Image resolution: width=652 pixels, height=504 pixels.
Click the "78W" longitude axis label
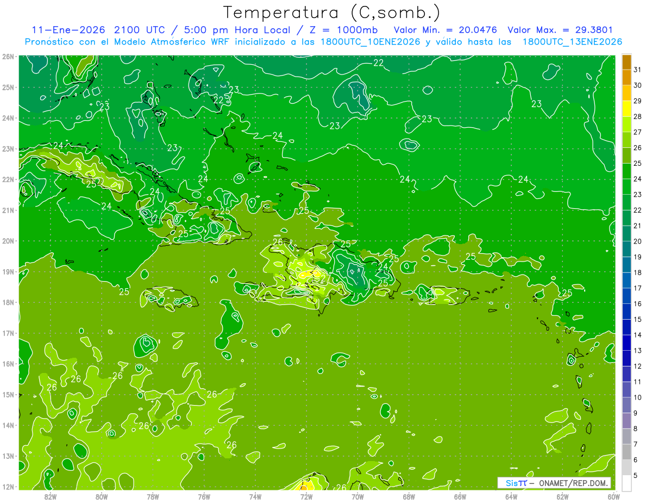click(153, 496)
